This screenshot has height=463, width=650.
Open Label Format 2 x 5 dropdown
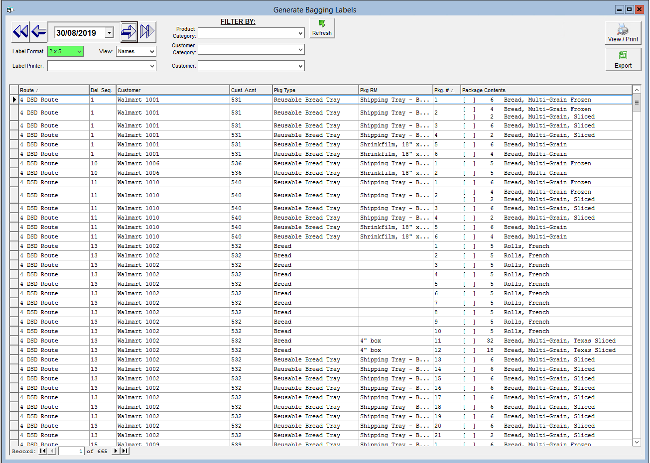point(79,51)
